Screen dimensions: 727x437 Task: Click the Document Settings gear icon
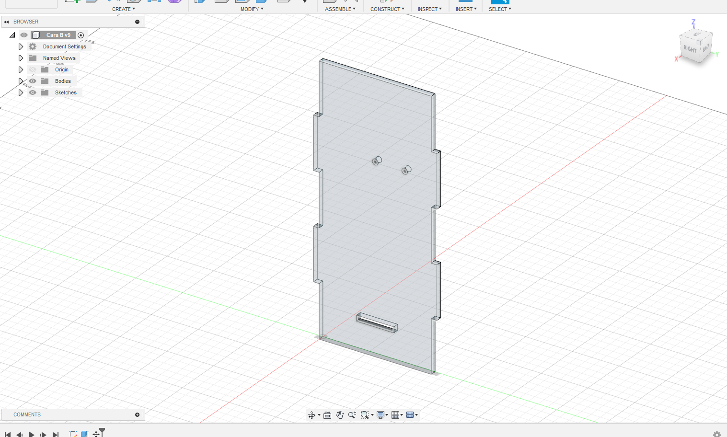pos(33,46)
